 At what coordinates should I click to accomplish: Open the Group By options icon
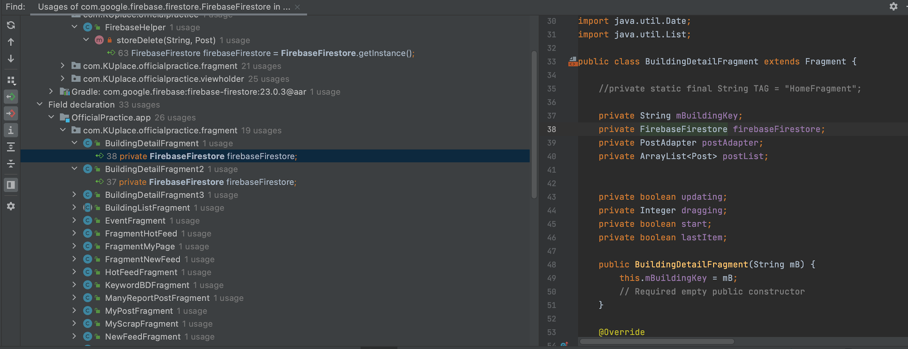coord(11,80)
